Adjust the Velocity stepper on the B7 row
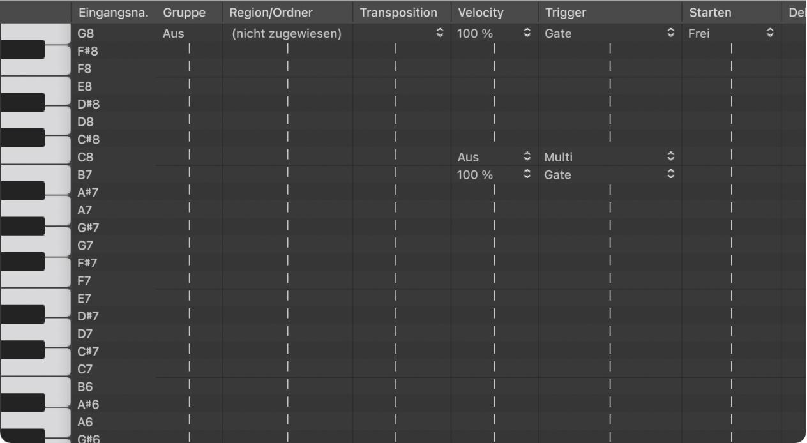Image resolution: width=807 pixels, height=443 pixels. pyautogui.click(x=527, y=174)
